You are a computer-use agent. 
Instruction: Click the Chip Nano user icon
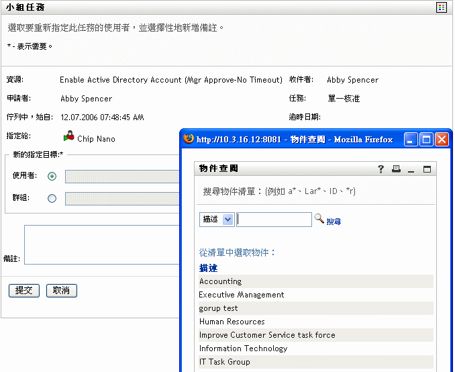click(68, 136)
